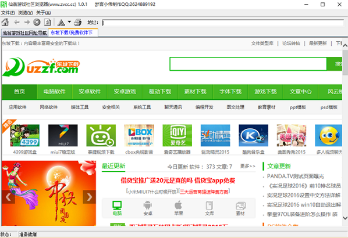
Task: Switch to the 仙翁游戏社区网址导航 tab
Action: coord(24,33)
